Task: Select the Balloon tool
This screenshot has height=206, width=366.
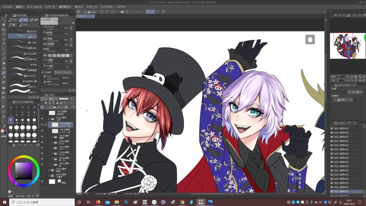Action: coord(4,121)
